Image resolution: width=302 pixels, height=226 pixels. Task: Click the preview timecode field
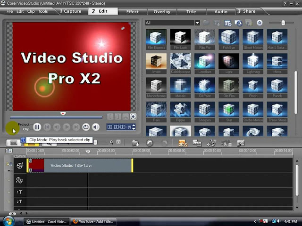[119, 127]
